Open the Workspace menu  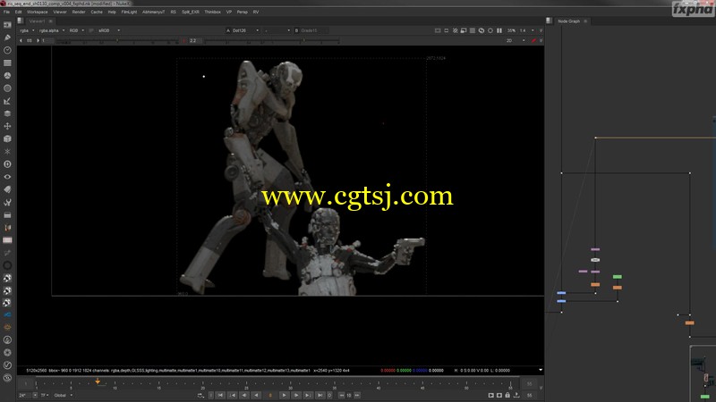[38, 12]
